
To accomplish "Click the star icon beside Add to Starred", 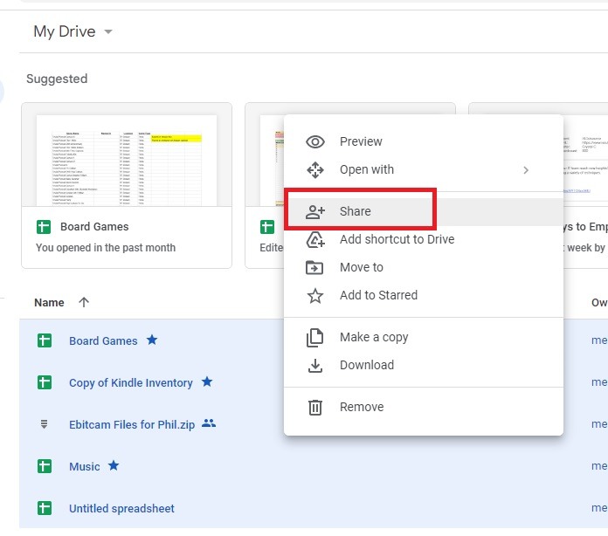I will [x=315, y=295].
